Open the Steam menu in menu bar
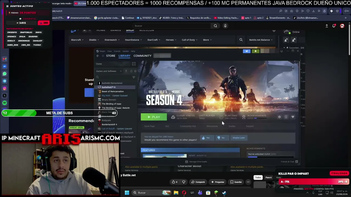This screenshot has width=351, height=197. [102, 51]
